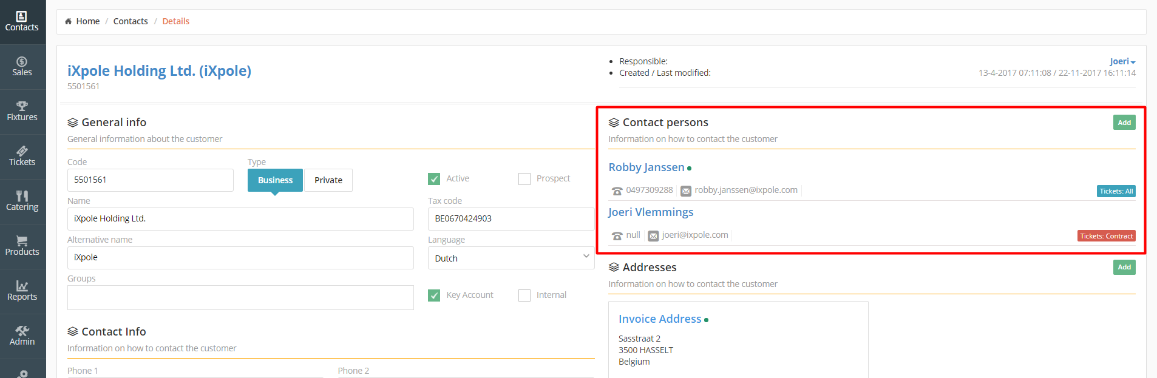
Task: Click the Contact Info section icon
Action: (x=73, y=332)
